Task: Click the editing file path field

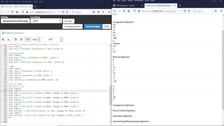Action: 15,21
